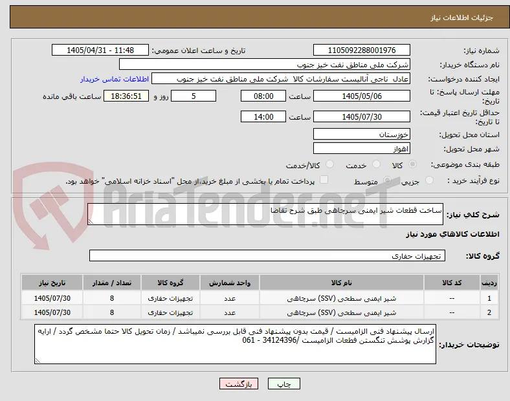
Task: Click goods group cell in row 1
Action: pyautogui.click(x=170, y=298)
